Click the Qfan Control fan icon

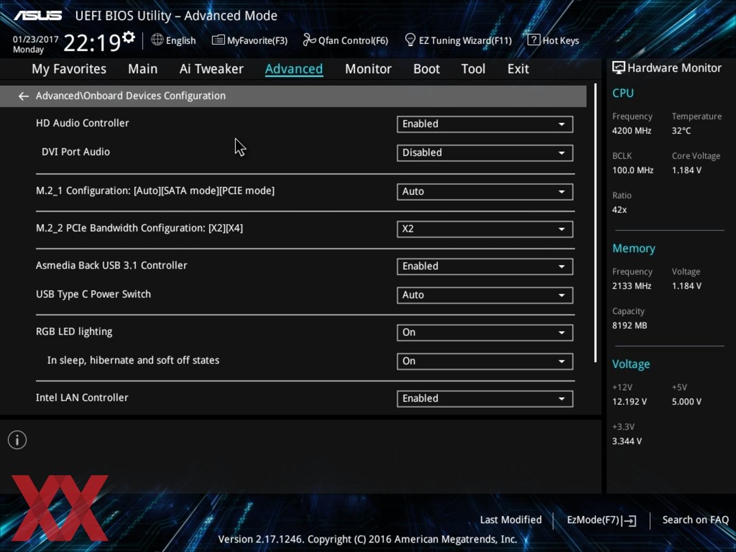click(x=309, y=40)
